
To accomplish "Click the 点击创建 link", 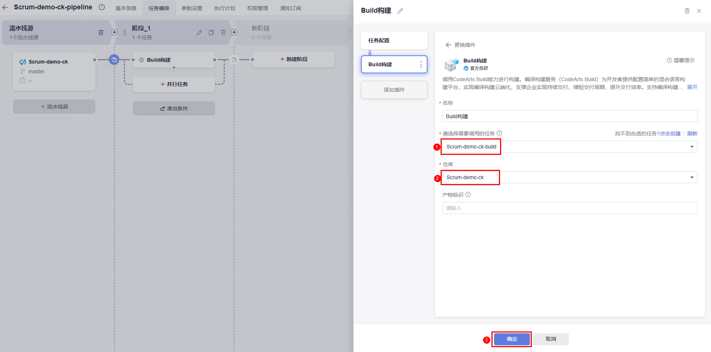I will [670, 134].
